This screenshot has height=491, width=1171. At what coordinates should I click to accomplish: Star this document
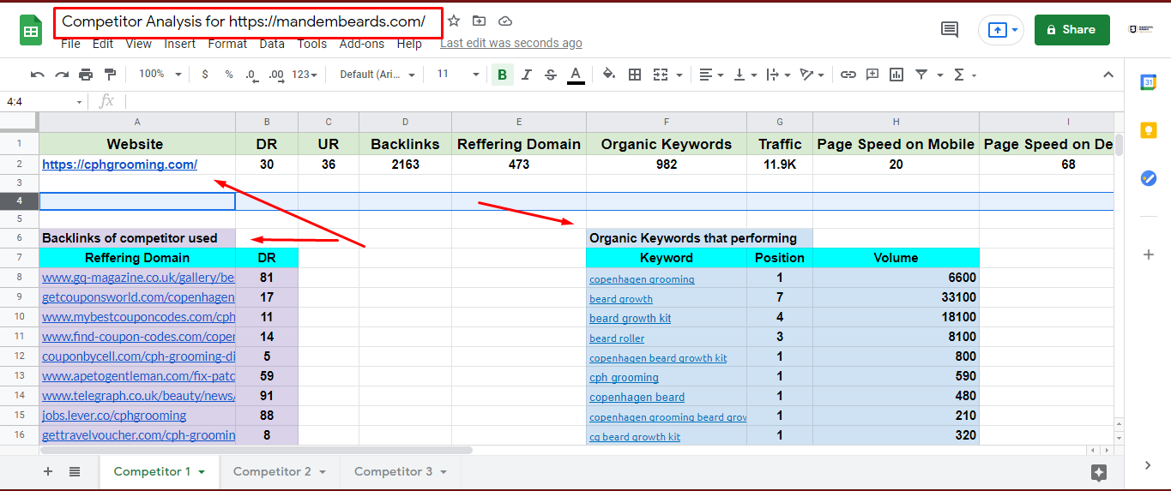(454, 21)
